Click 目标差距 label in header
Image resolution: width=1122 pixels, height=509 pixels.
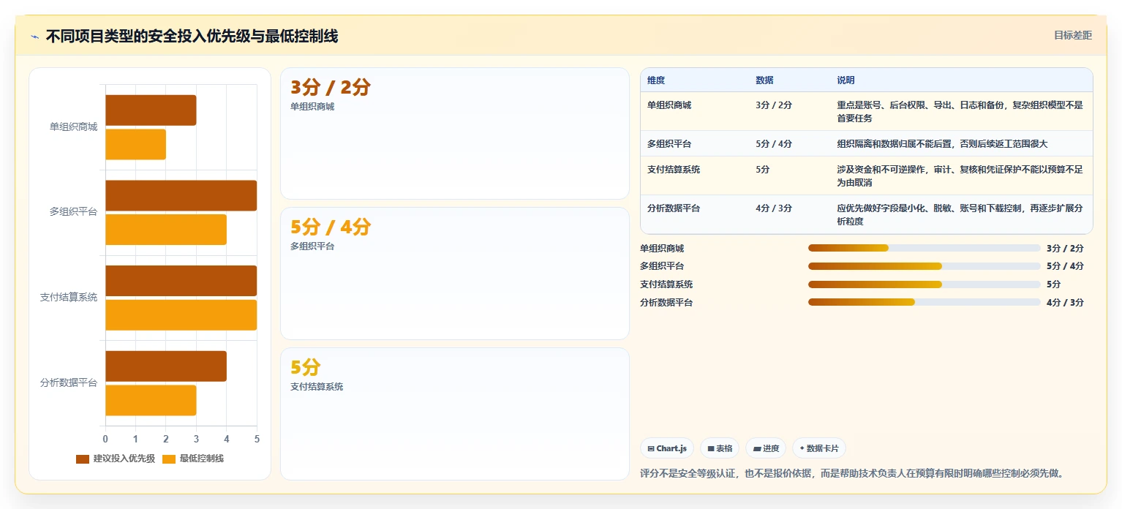pyautogui.click(x=1072, y=35)
